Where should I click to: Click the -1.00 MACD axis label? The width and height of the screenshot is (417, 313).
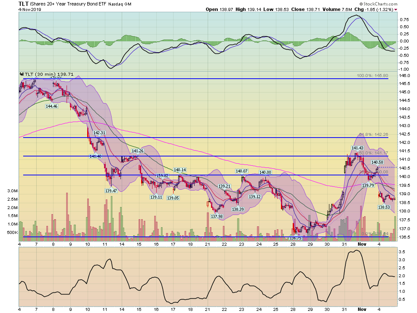(x=404, y=69)
